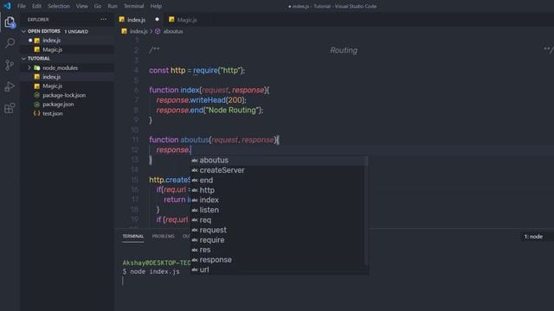Switch to the index.js editor tab

(136, 20)
